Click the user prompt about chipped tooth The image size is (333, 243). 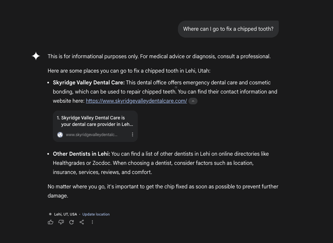click(x=228, y=29)
